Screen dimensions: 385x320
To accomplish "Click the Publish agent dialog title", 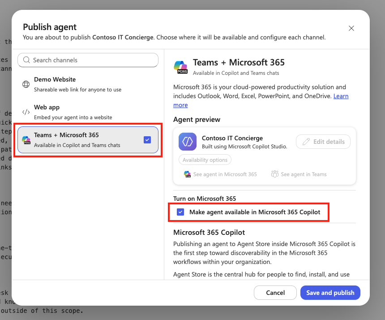I will click(50, 27).
